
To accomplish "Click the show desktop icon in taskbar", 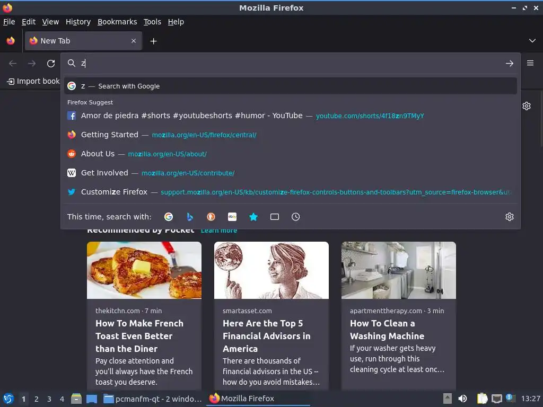I will [x=92, y=399].
